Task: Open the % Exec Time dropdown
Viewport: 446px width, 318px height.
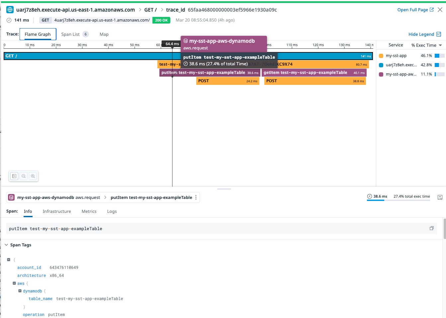Action: click(x=427, y=45)
